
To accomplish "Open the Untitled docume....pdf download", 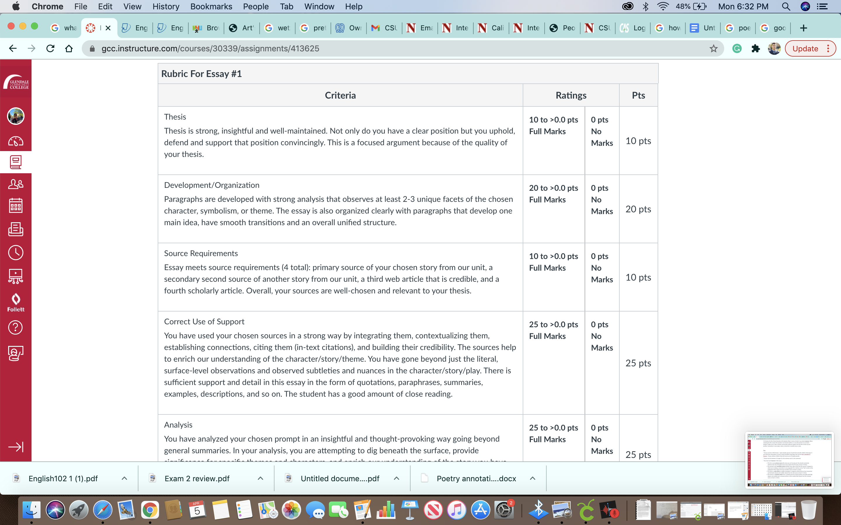I will [339, 478].
